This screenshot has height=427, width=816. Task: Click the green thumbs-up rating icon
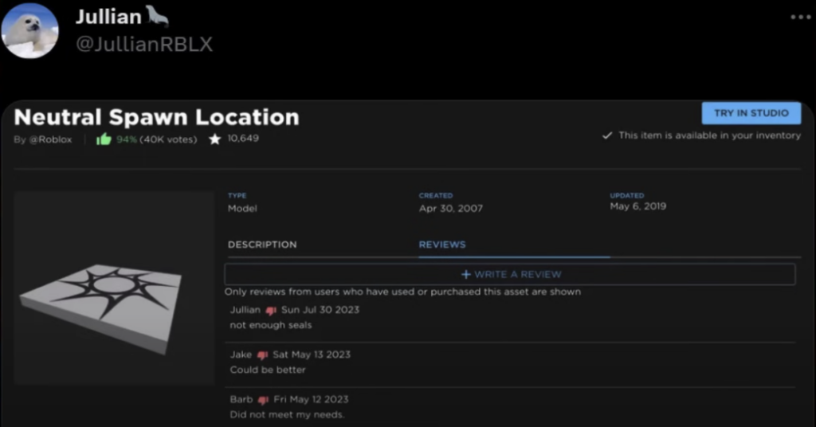point(104,139)
